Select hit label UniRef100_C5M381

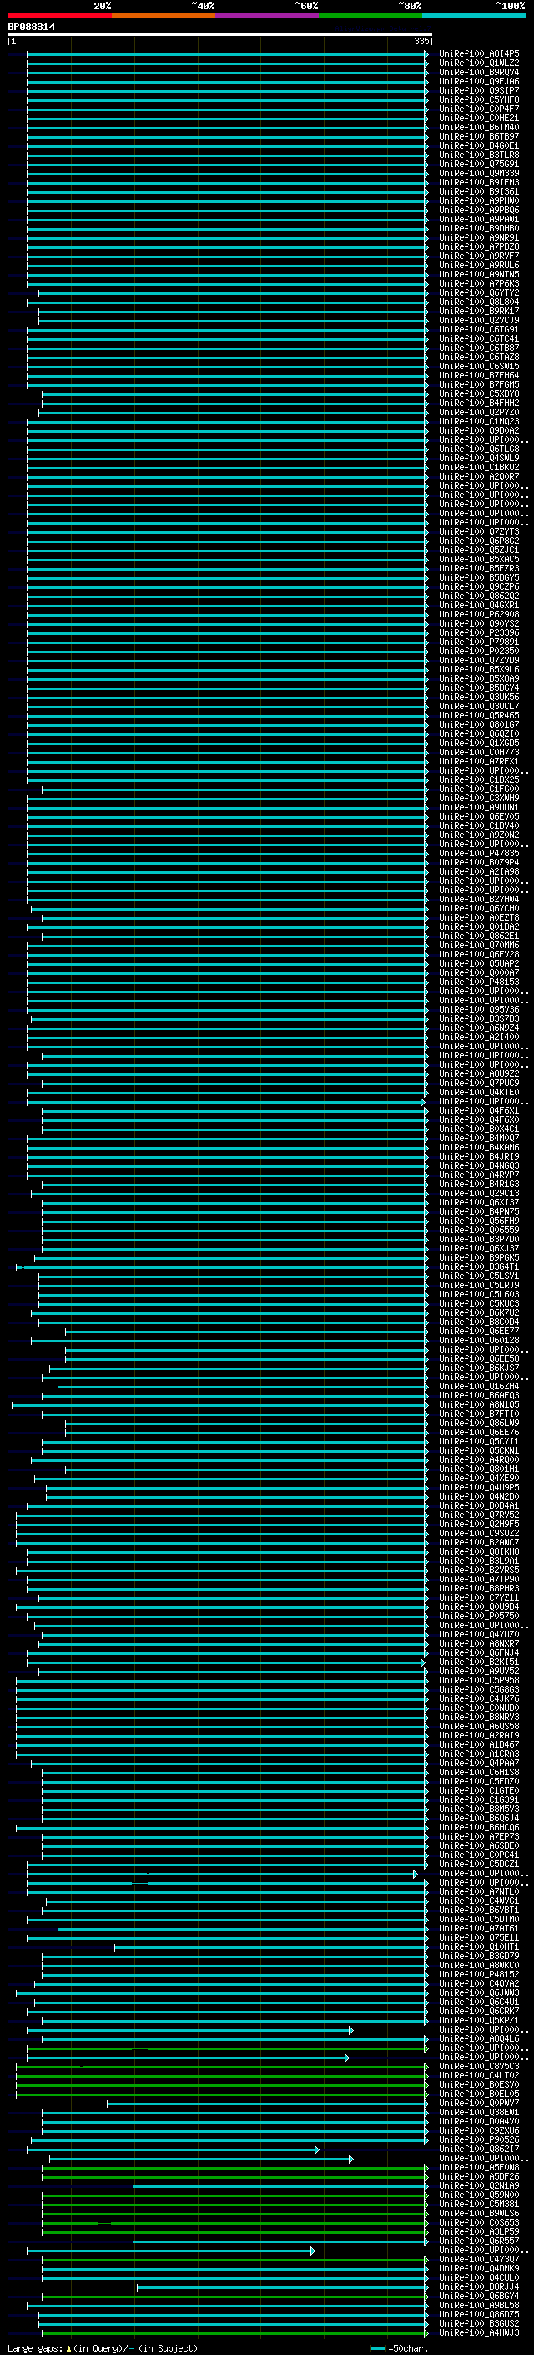[479, 2204]
